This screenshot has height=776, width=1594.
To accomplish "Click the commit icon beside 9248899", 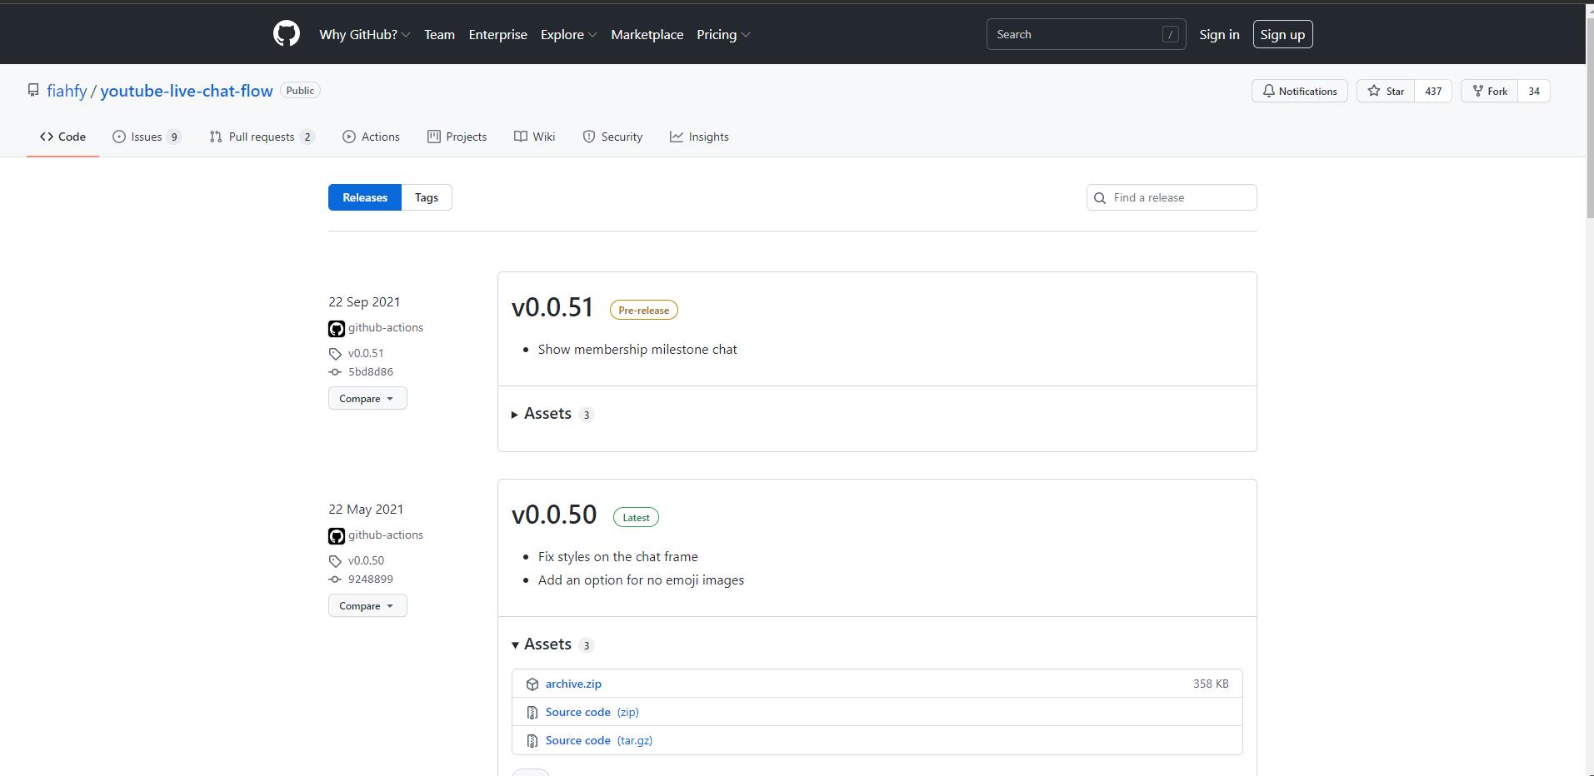I will click(x=335, y=580).
